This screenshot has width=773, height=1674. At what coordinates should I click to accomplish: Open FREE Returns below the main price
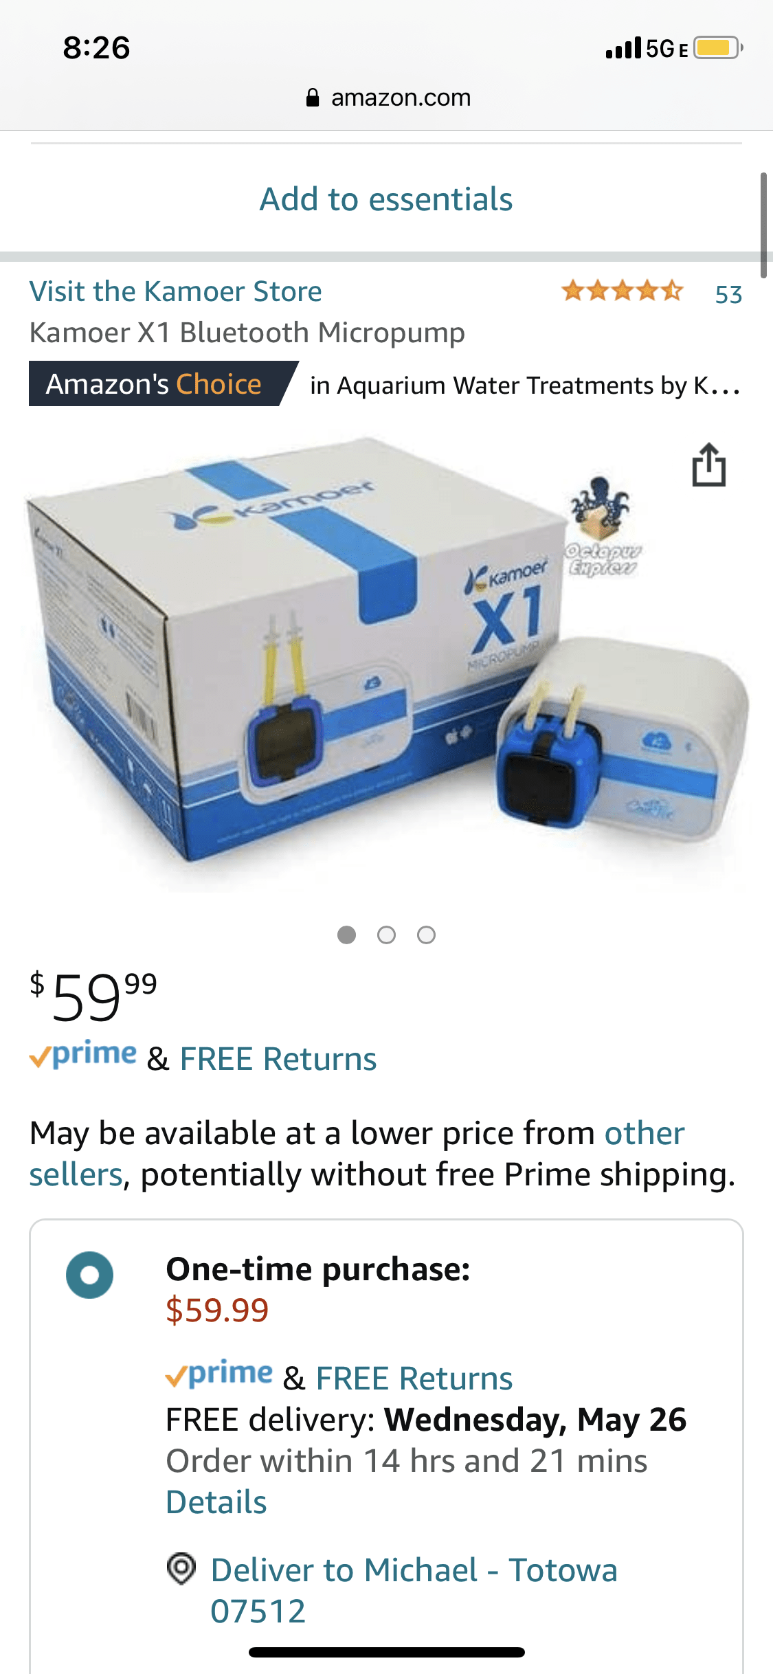[278, 1059]
